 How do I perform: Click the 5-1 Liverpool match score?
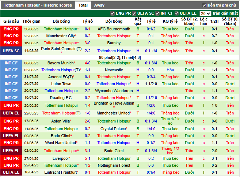point(88,158)
